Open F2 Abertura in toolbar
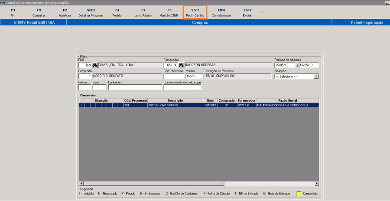The image size is (390, 201). tap(65, 13)
